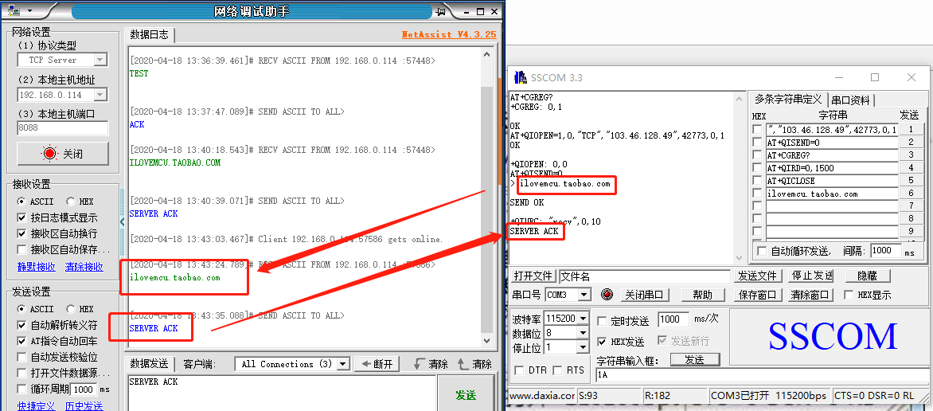The image size is (933, 411).
Task: Select the 数据发送 tab
Action: coord(149,364)
